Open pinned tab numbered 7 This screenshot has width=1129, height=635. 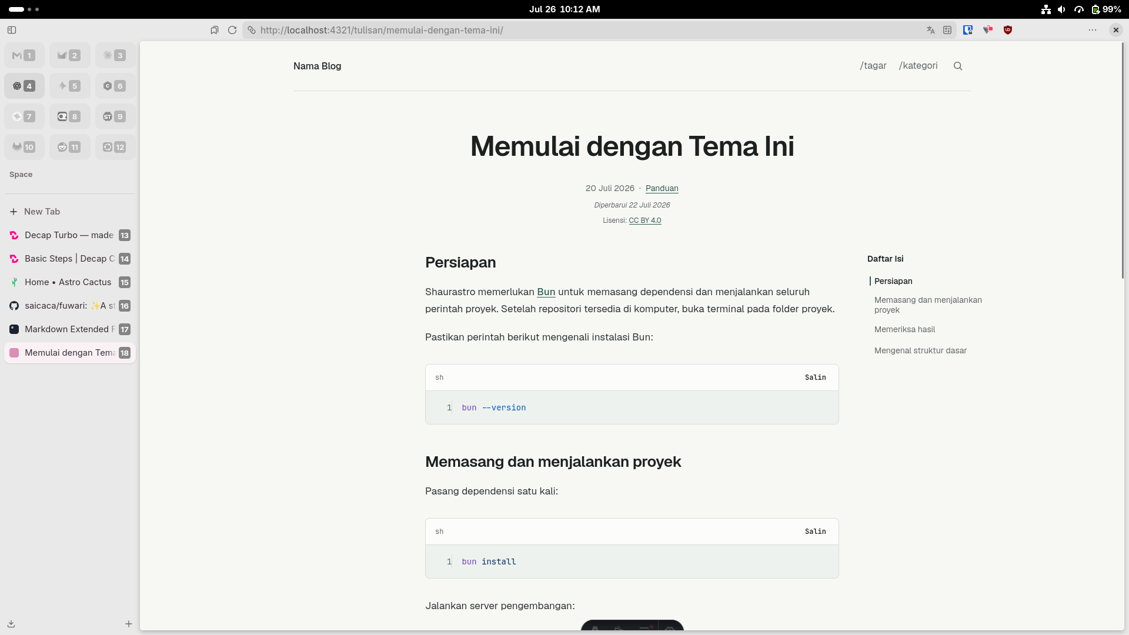(24, 116)
